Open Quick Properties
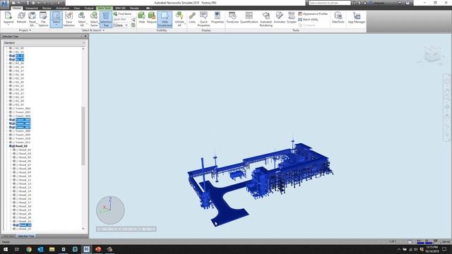Viewport: 452px width, 254px height. point(203,19)
